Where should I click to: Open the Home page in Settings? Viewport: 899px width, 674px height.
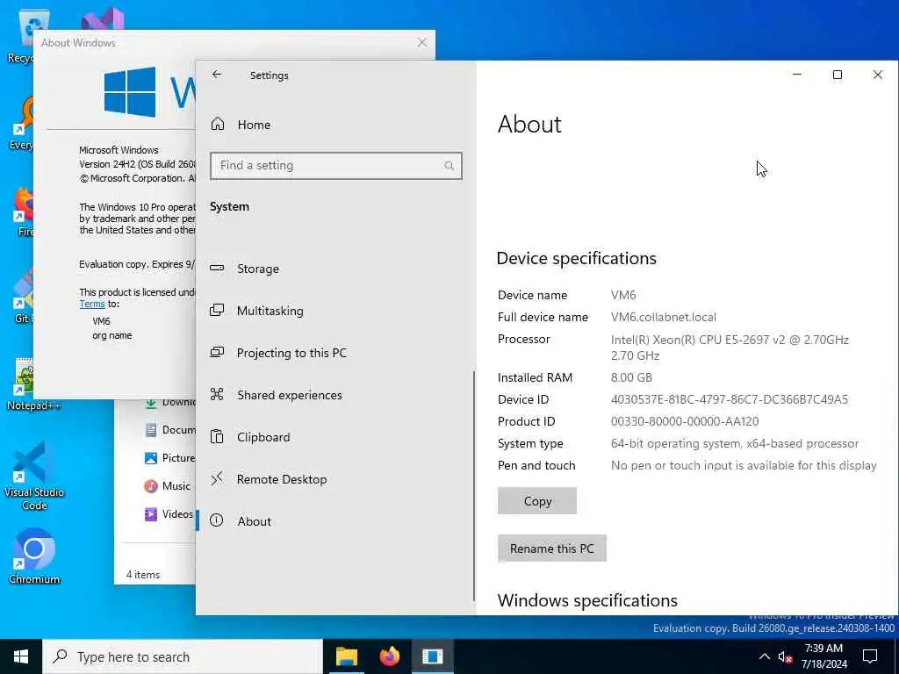[335, 125]
